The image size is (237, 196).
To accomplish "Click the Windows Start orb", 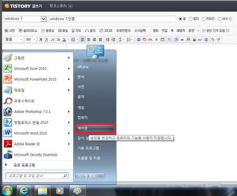I will pyautogui.click(x=7, y=190).
